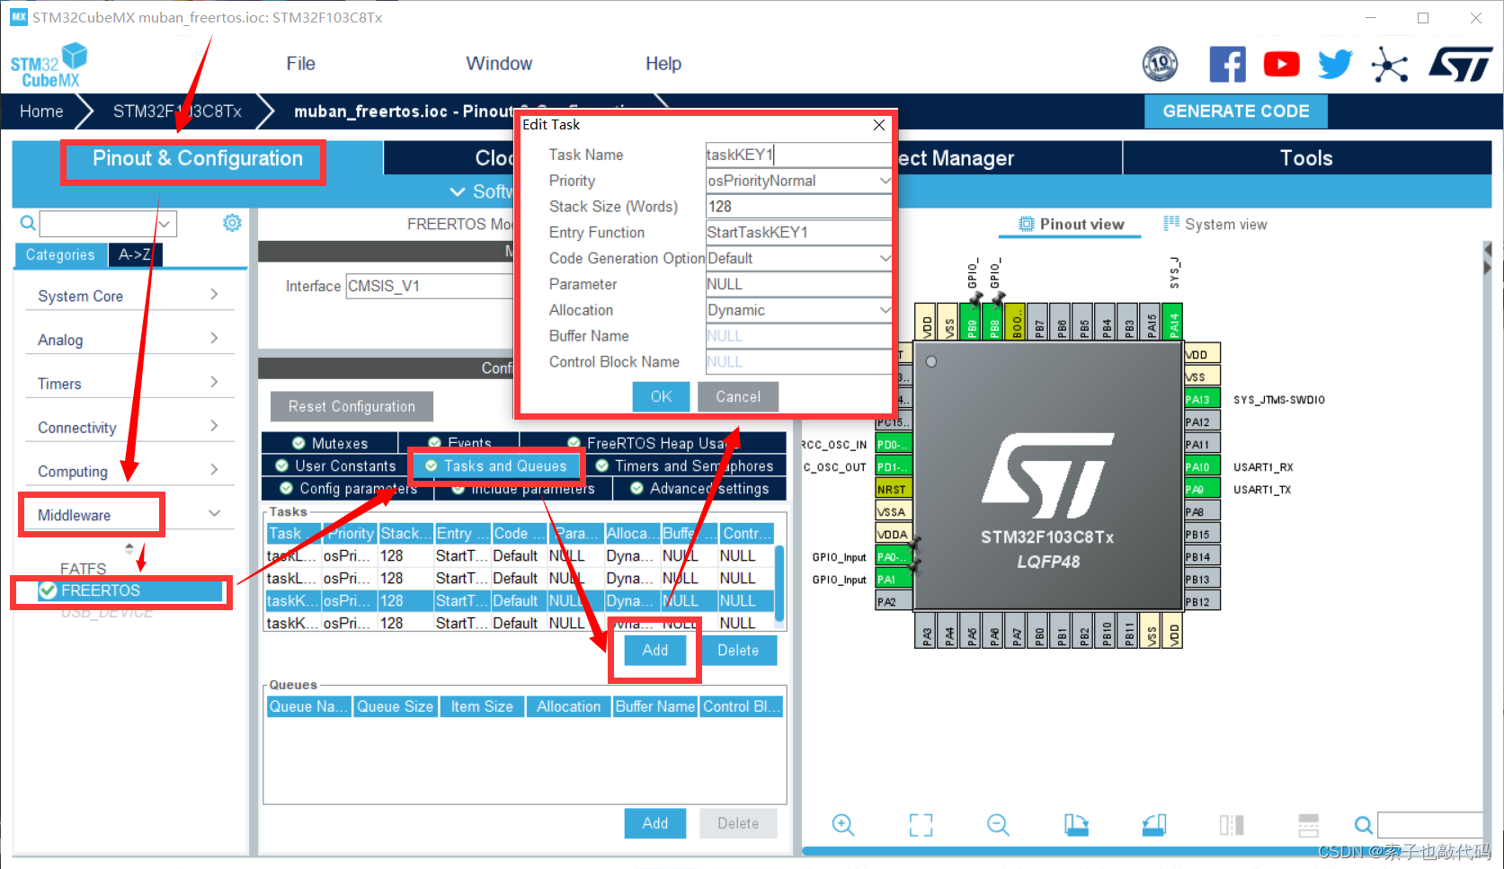Select pin PA13 on the chip
Image resolution: width=1504 pixels, height=869 pixels.
[1202, 399]
